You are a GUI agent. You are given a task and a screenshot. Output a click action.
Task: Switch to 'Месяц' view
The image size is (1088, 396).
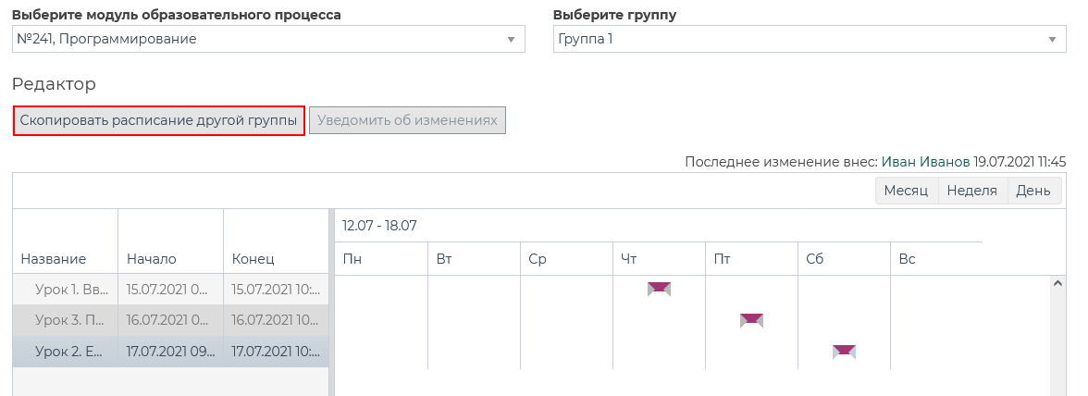point(906,191)
